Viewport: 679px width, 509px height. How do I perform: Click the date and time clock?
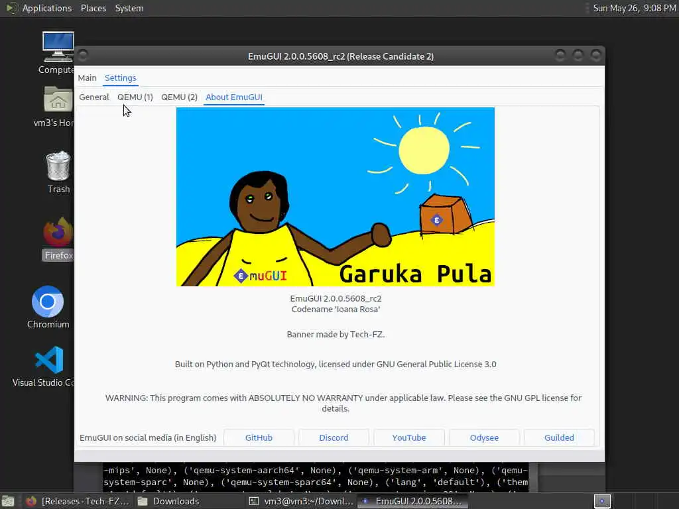click(x=634, y=8)
